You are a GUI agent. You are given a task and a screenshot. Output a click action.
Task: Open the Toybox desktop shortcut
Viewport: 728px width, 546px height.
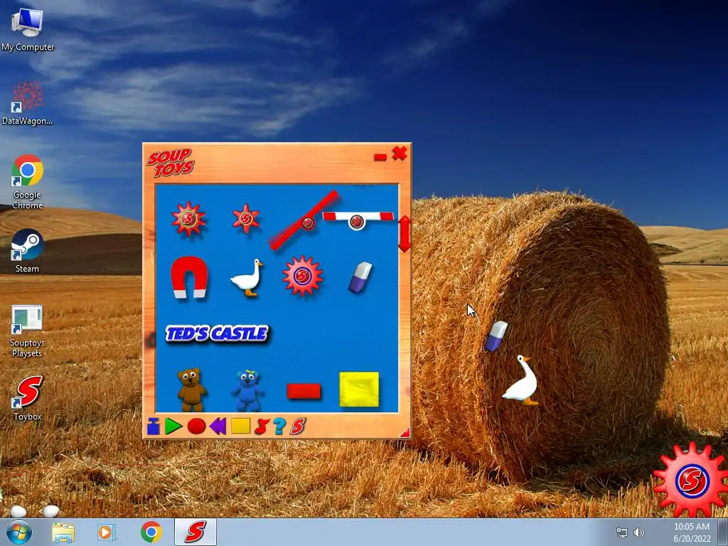coord(28,398)
